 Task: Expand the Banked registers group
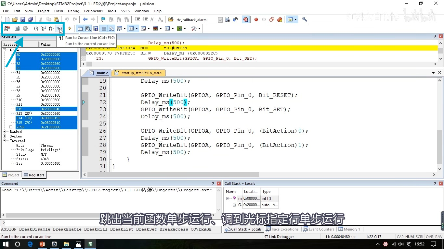pos(4,132)
